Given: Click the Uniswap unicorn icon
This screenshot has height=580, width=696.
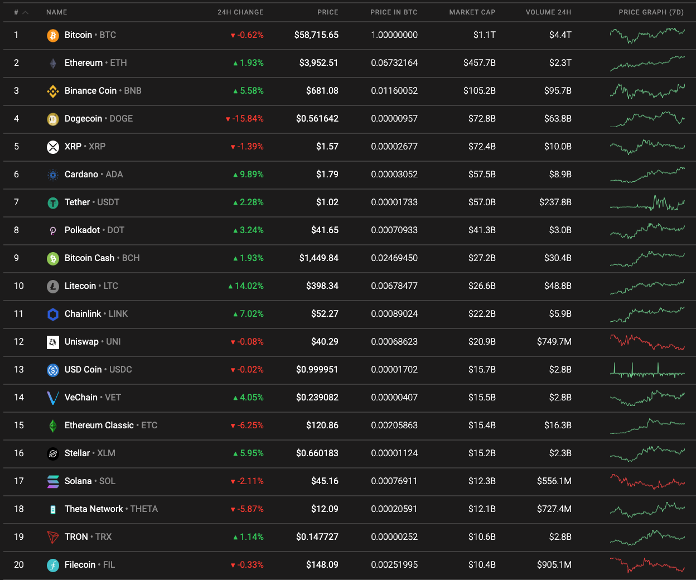Looking at the screenshot, I should point(53,342).
